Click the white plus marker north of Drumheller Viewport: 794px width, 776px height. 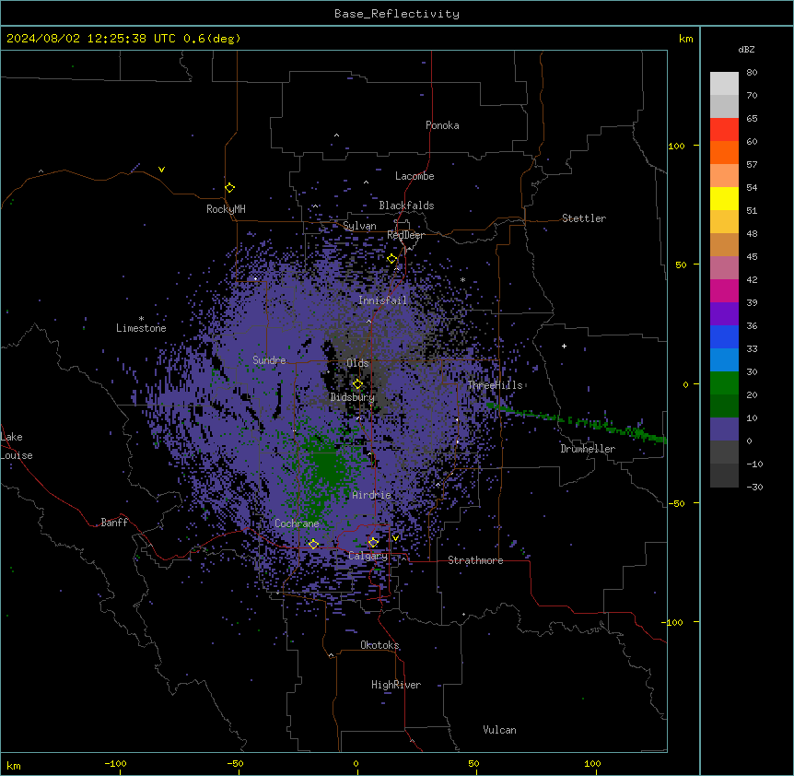click(564, 346)
